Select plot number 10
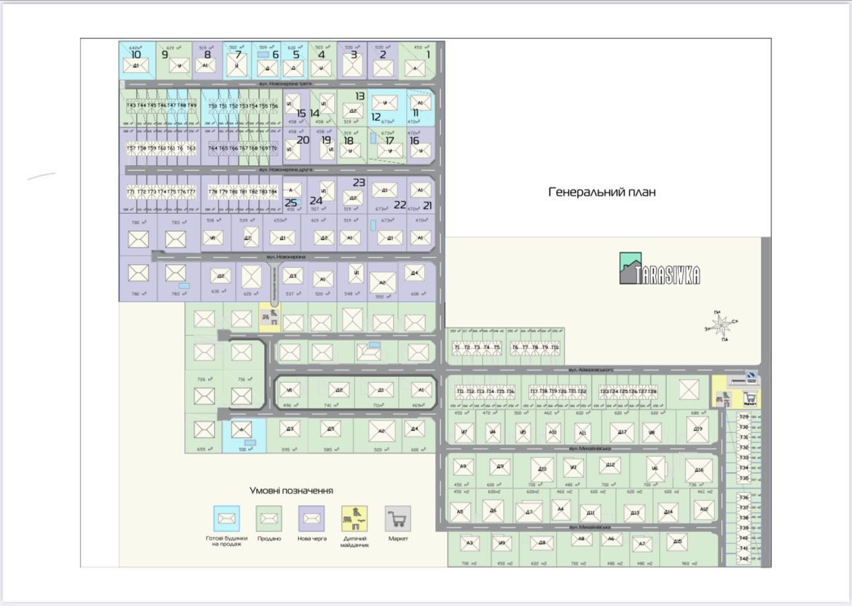Screen dimensions: 852x606 pyautogui.click(x=135, y=55)
